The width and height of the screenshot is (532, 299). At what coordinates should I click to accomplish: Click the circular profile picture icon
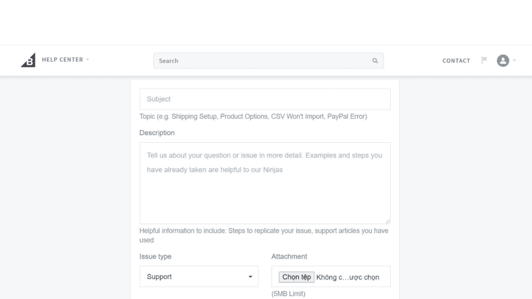[503, 60]
